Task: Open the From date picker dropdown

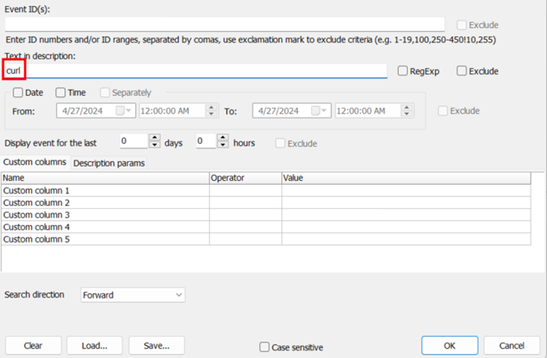Action: coord(128,111)
